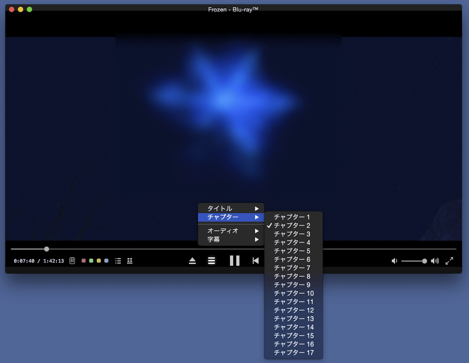469x363 pixels.
Task: Click the eject disc icon
Action: (192, 261)
